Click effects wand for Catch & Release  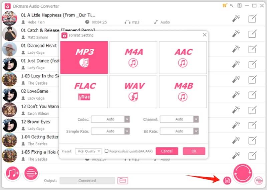(236, 34)
